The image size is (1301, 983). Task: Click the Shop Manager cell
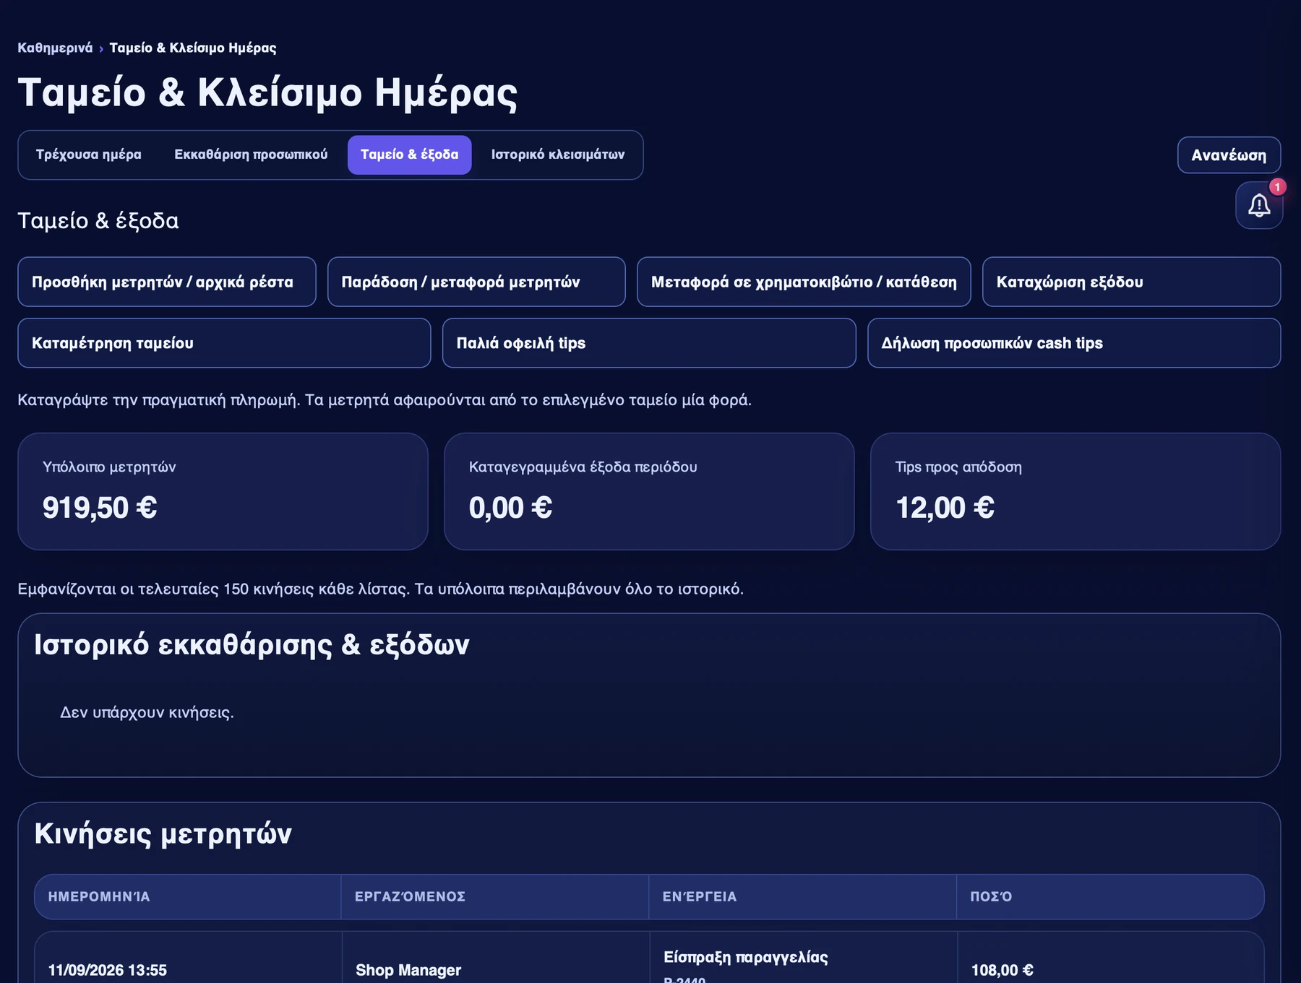coord(496,958)
